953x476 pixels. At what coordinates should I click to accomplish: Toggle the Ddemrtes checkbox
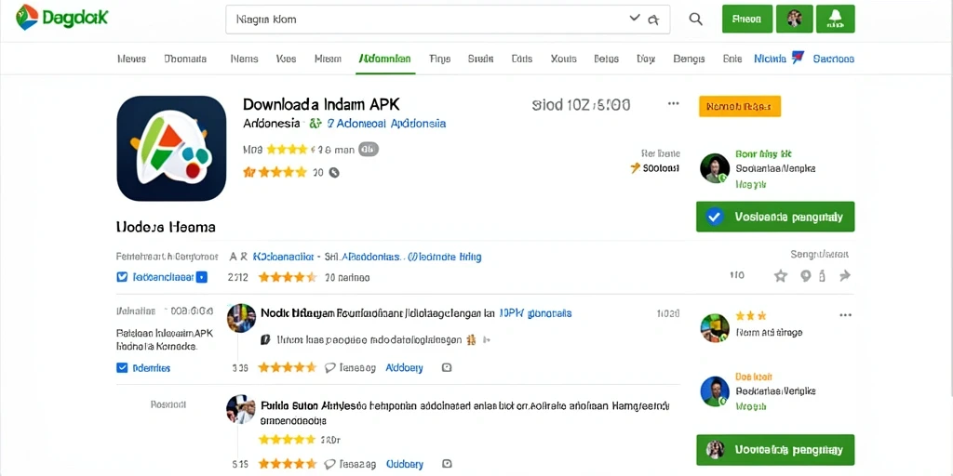tap(122, 367)
